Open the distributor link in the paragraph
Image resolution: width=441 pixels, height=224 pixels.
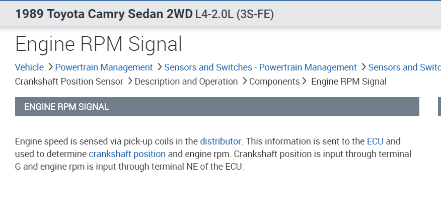click(x=221, y=141)
